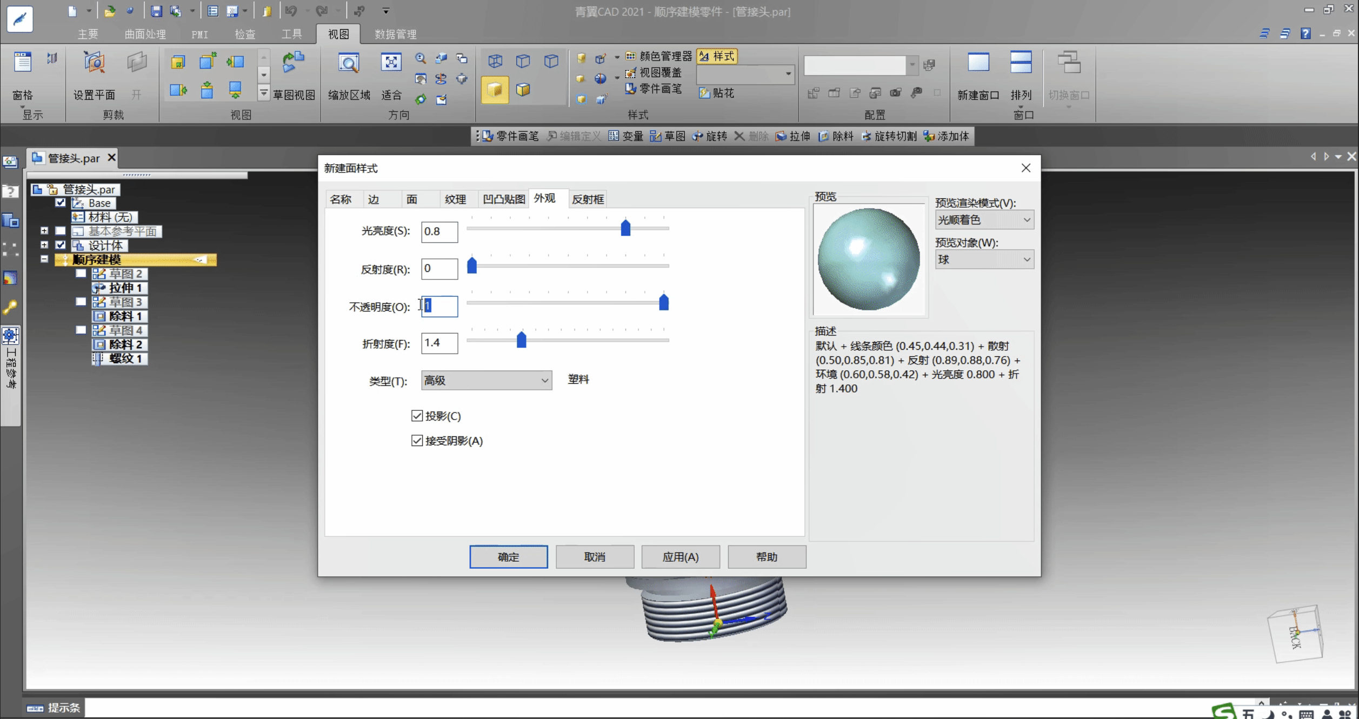Screen dimensions: 1359x719
Task: Click the 贴花 decal icon
Action: 717,93
